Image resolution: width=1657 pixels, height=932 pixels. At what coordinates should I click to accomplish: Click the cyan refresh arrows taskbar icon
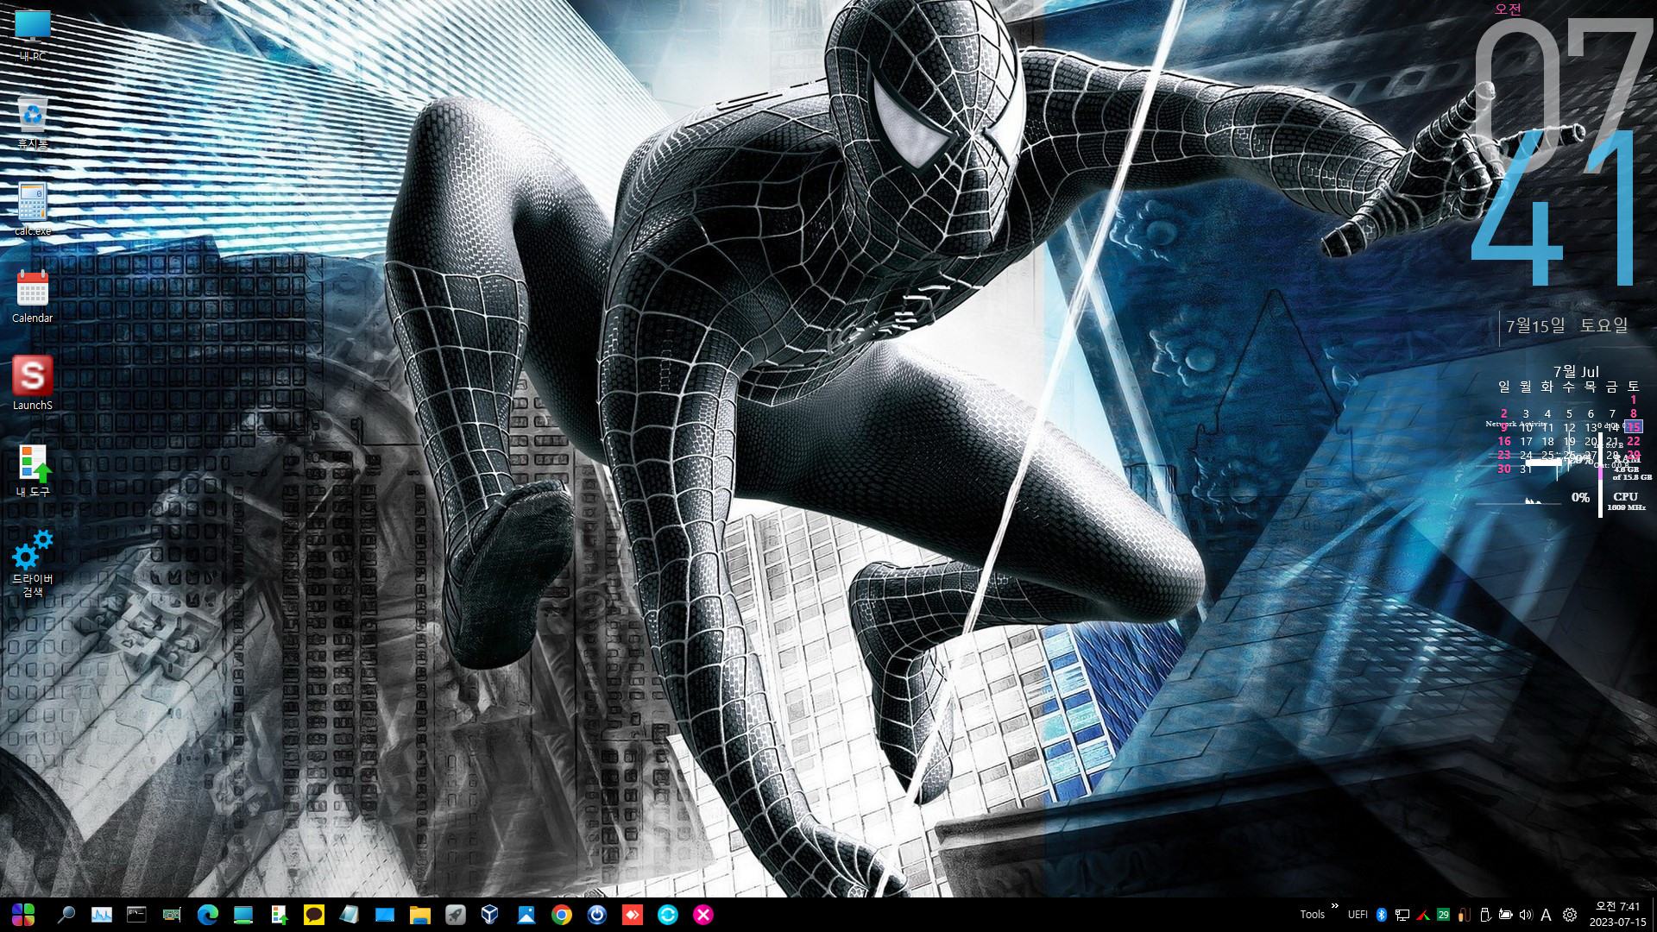pos(668,915)
